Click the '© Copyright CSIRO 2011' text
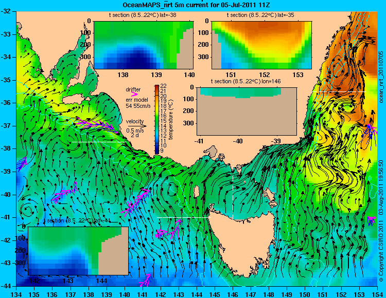 pos(381,250)
